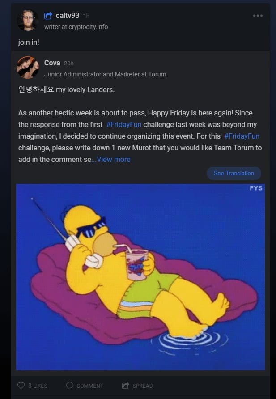Open the Homer Simpson floating GIF image
Screen dimensions: 276x399
pyautogui.click(x=140, y=277)
